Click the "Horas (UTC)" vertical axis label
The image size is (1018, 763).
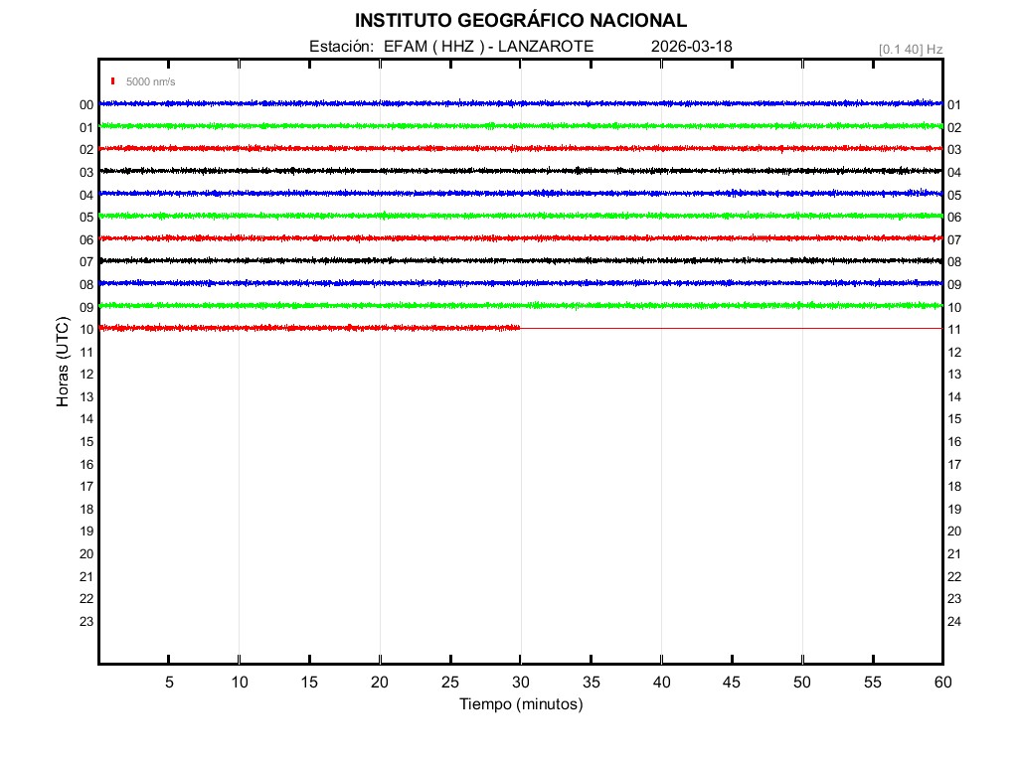coord(63,363)
